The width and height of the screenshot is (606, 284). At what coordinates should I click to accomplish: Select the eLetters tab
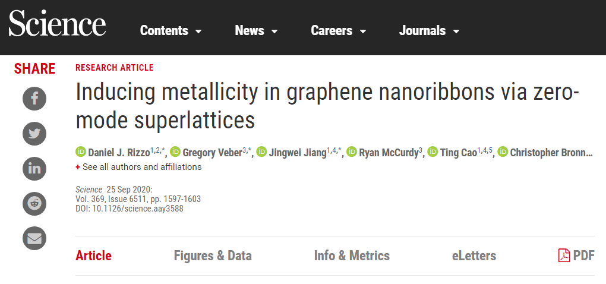tap(474, 256)
